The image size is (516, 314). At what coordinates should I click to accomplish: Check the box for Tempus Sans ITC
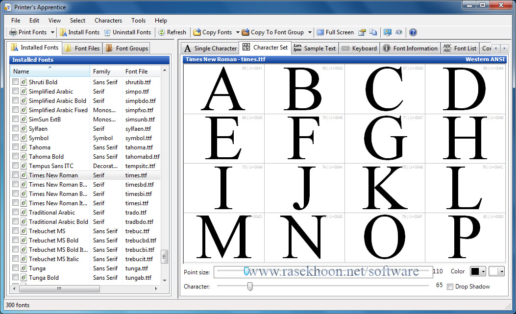(16, 166)
